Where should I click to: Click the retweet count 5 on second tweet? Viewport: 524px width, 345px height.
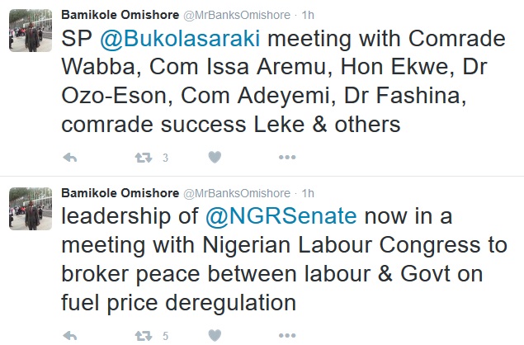(165, 336)
